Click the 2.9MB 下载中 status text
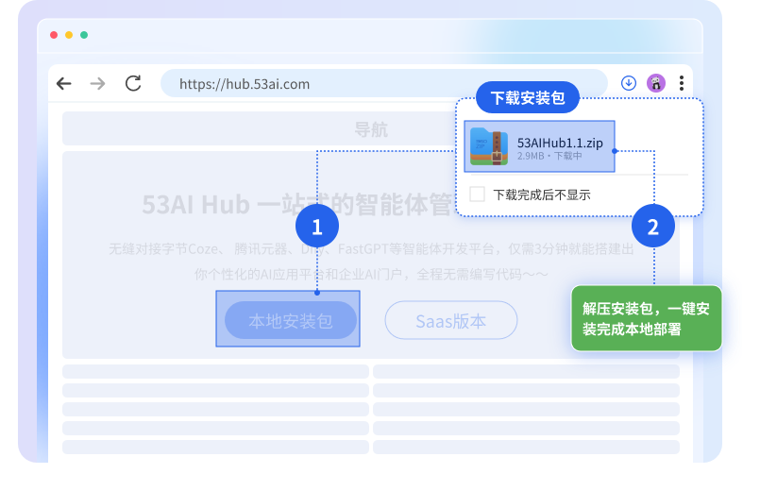The image size is (760, 491). coord(549,156)
